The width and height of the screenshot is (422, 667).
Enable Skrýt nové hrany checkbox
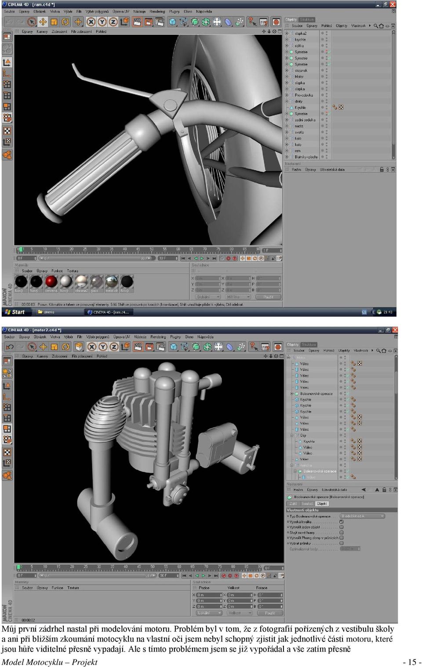(x=342, y=532)
